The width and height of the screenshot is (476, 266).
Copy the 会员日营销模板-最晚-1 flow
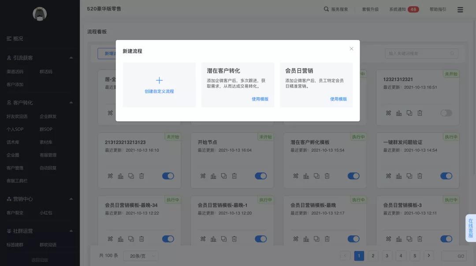click(x=223, y=239)
